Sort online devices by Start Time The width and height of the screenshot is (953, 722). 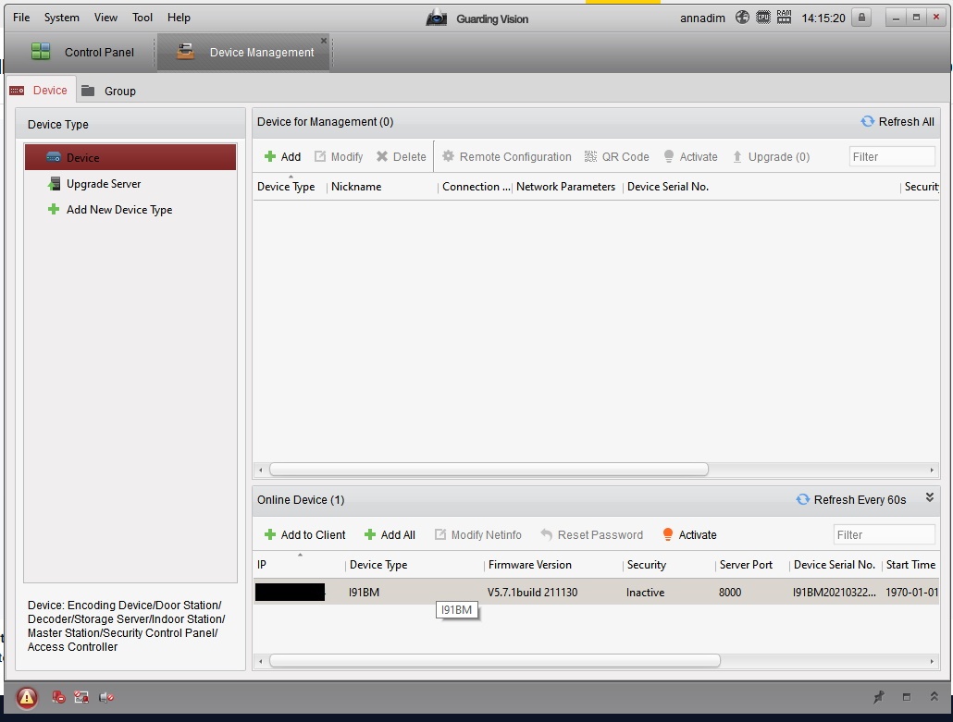click(x=910, y=565)
